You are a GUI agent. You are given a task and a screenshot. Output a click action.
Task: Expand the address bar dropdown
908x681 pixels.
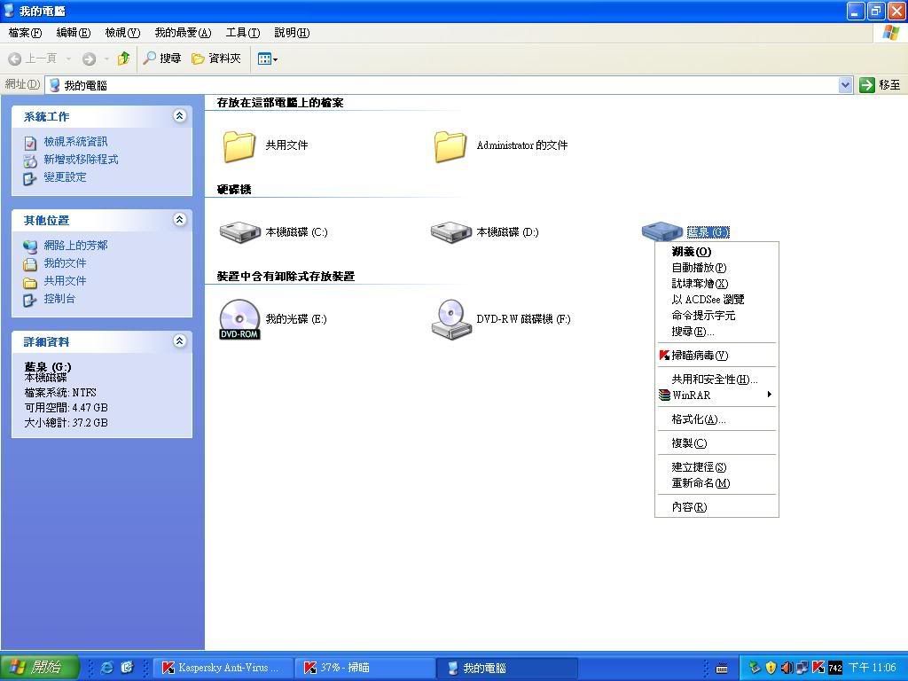(x=845, y=85)
